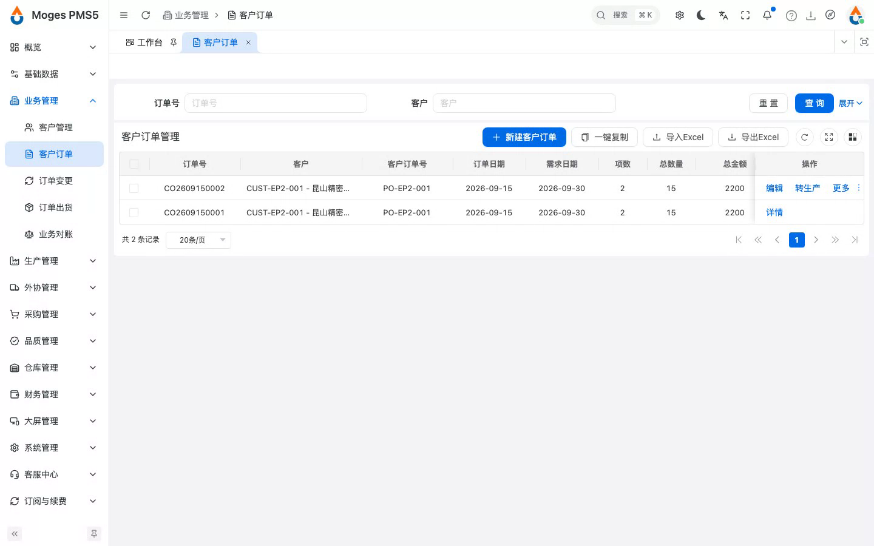Open 订单变更 in the sidebar

point(54,181)
